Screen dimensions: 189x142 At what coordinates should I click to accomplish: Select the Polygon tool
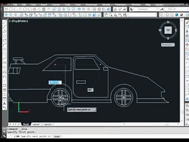tap(5, 35)
